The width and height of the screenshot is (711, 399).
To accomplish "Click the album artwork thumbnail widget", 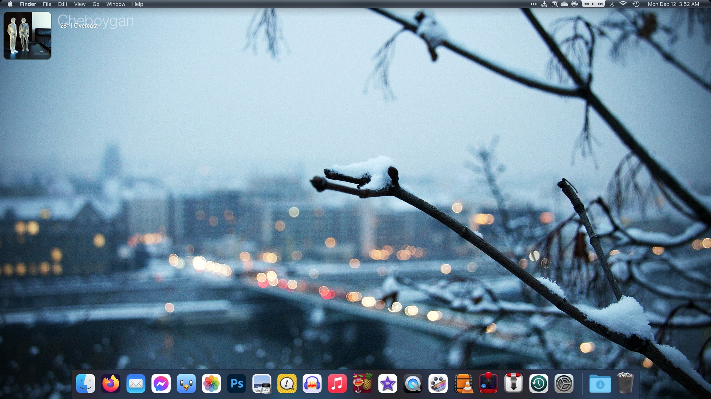I will click(x=27, y=35).
